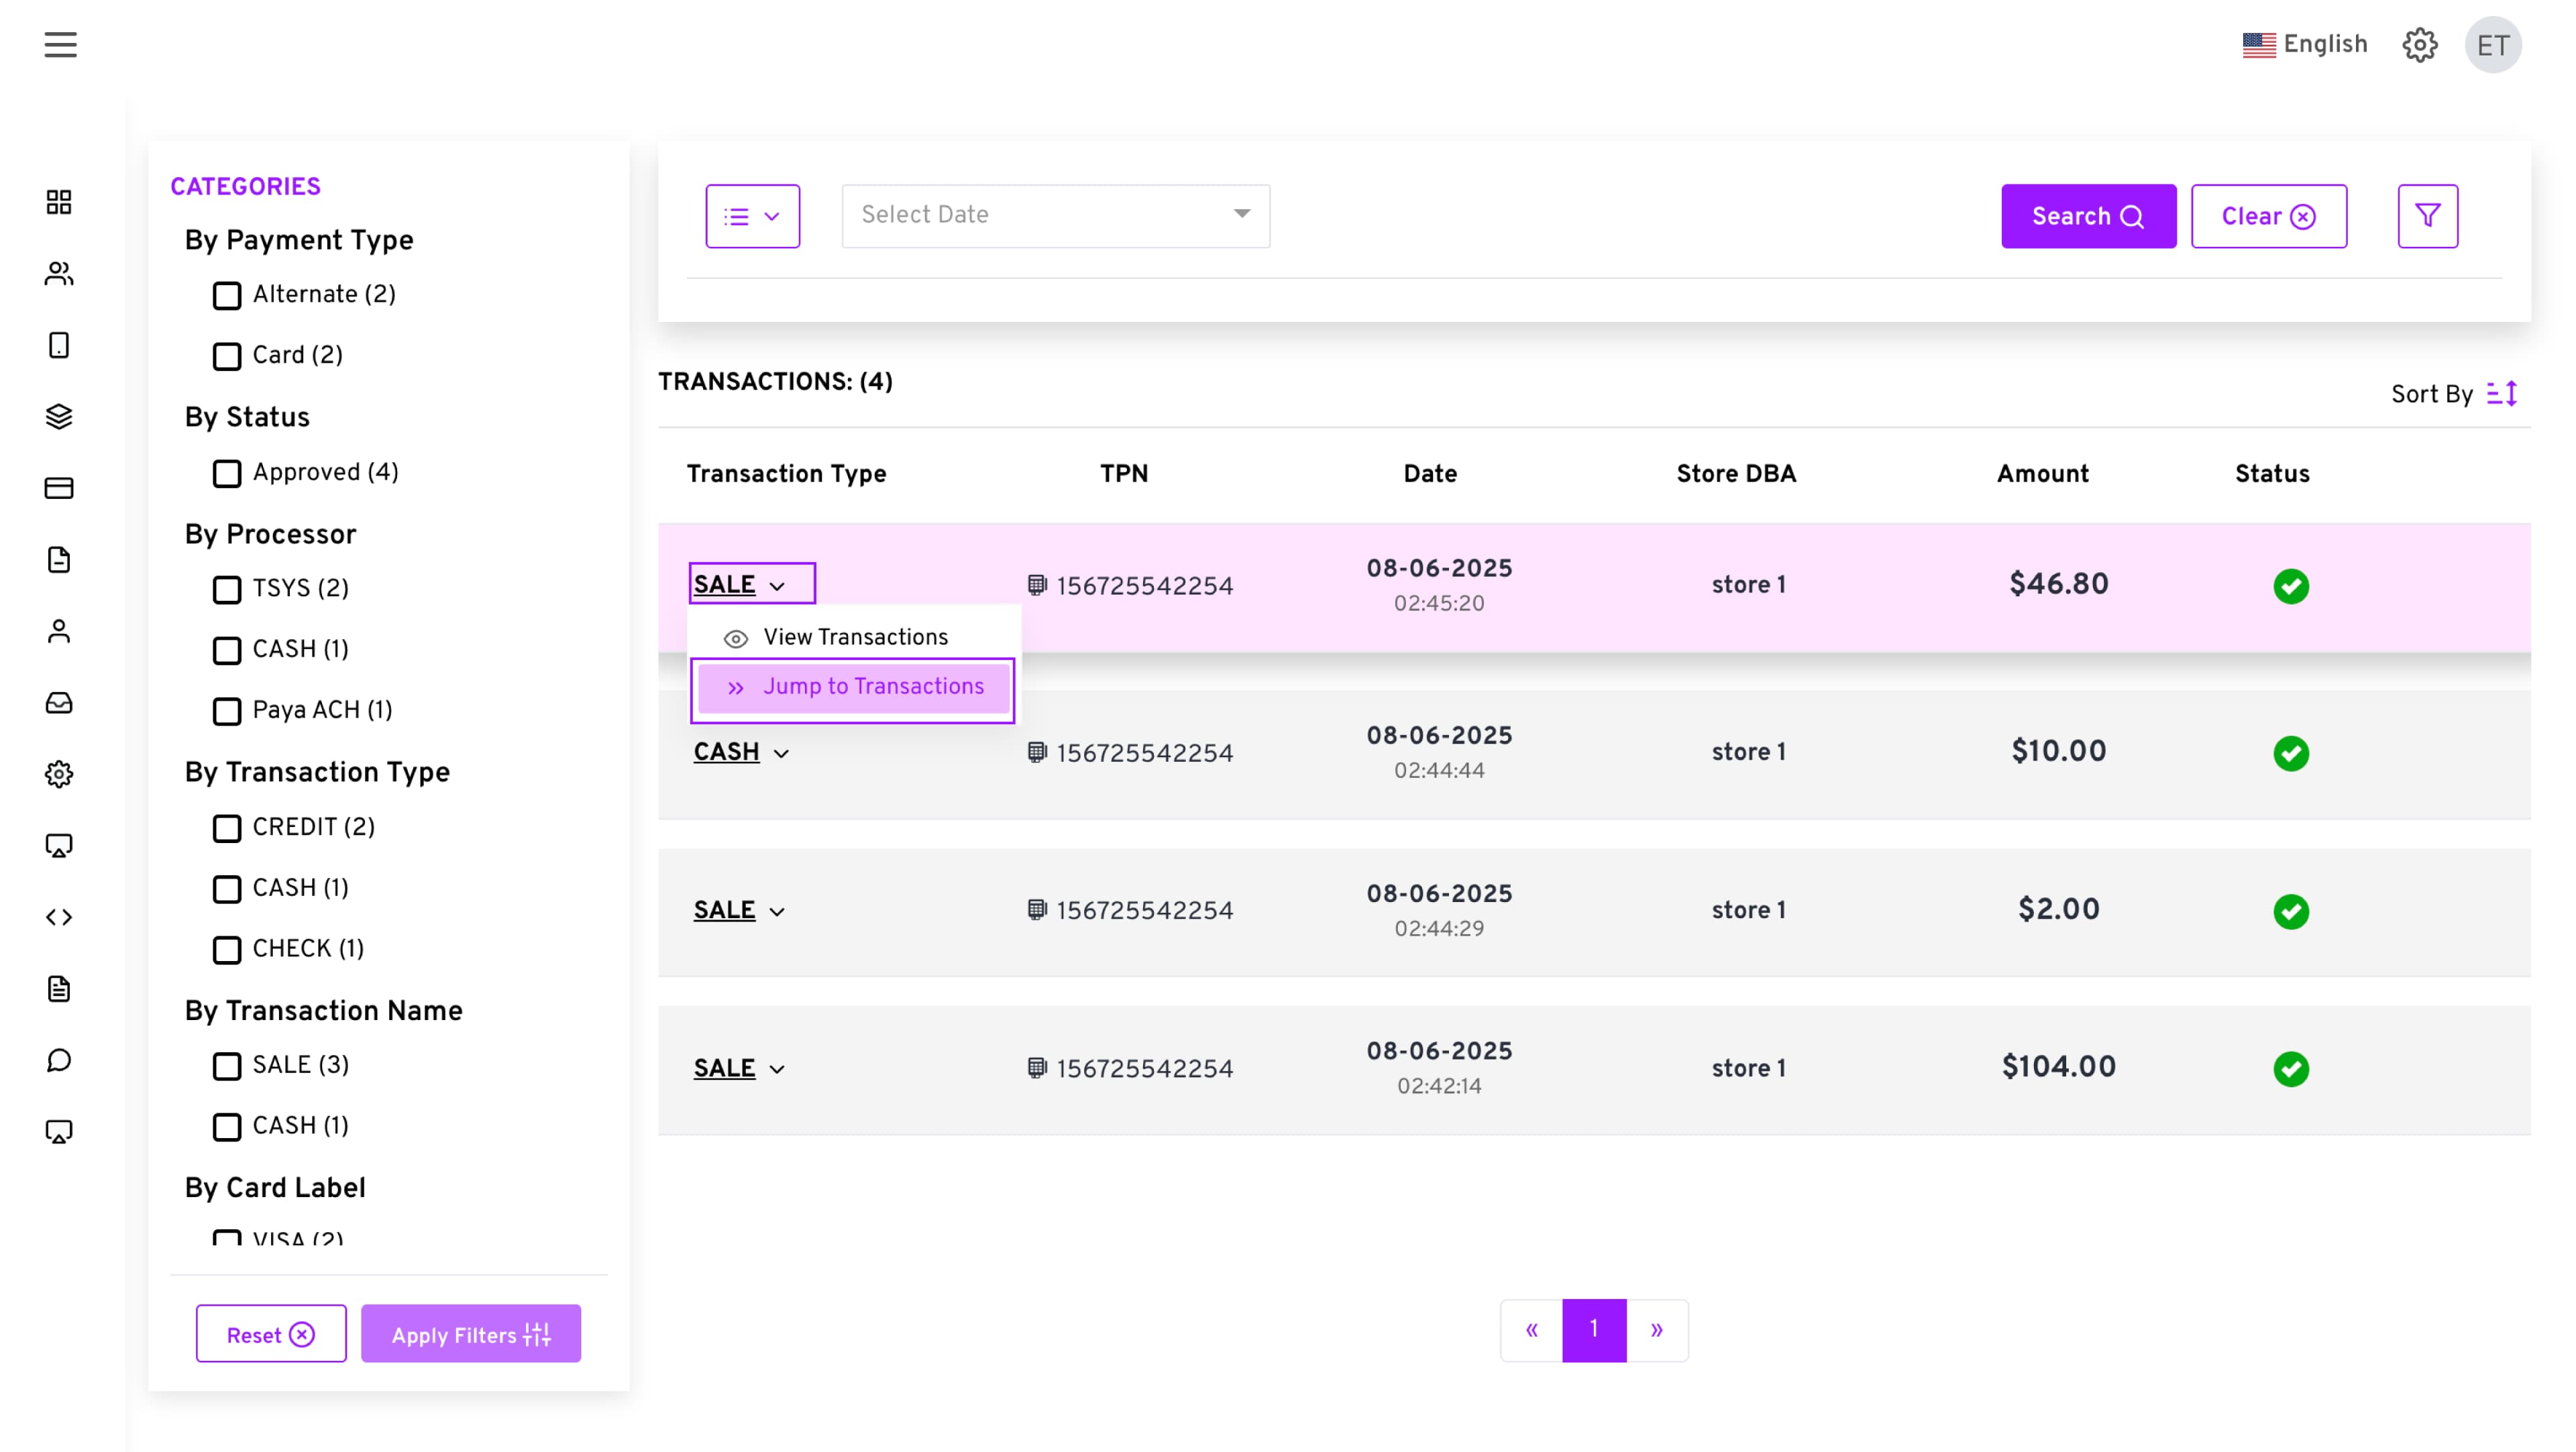The image size is (2576, 1452).
Task: Open the settings gear in top bar
Action: click(2419, 45)
